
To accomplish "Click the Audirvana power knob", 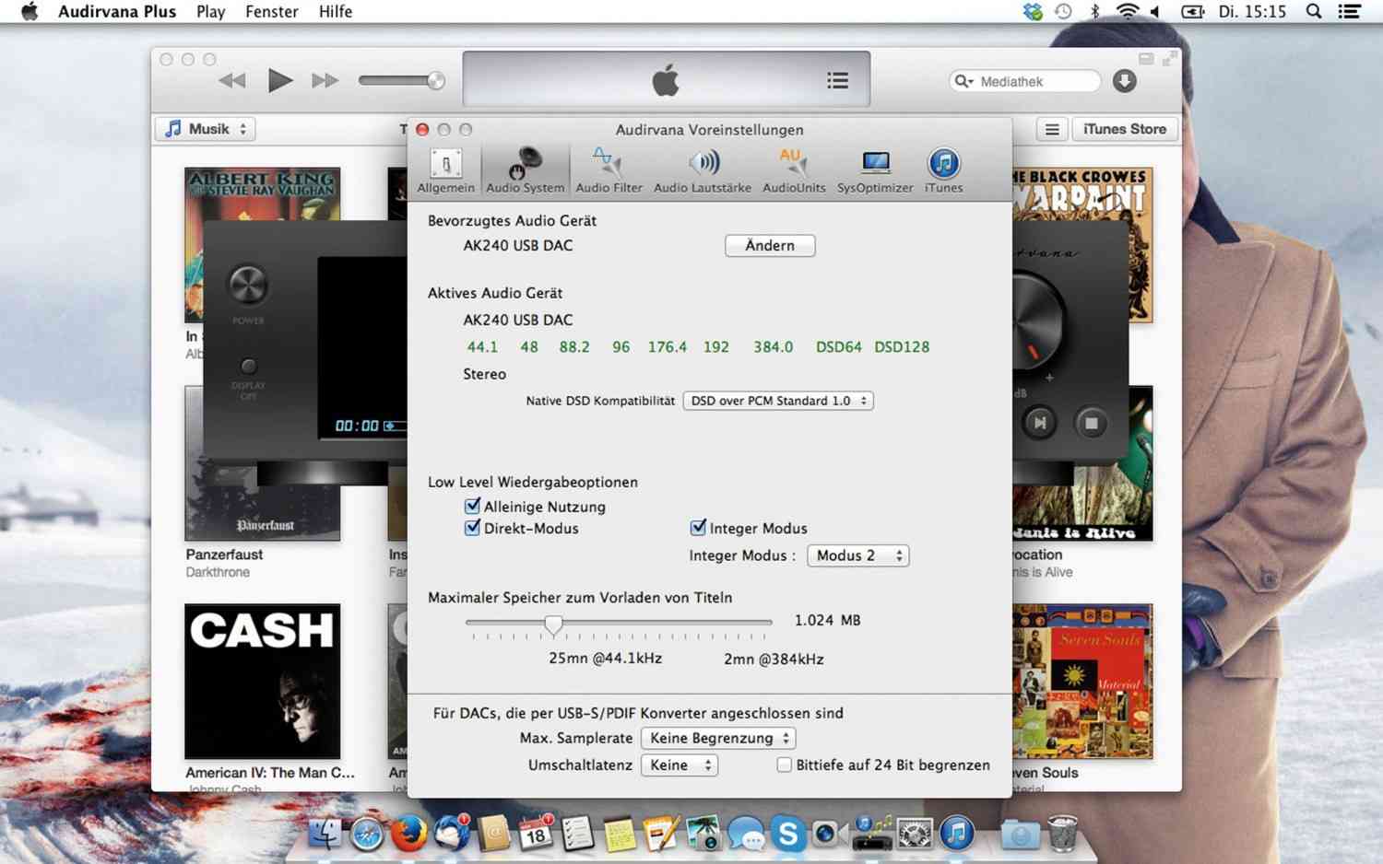I will click(248, 286).
